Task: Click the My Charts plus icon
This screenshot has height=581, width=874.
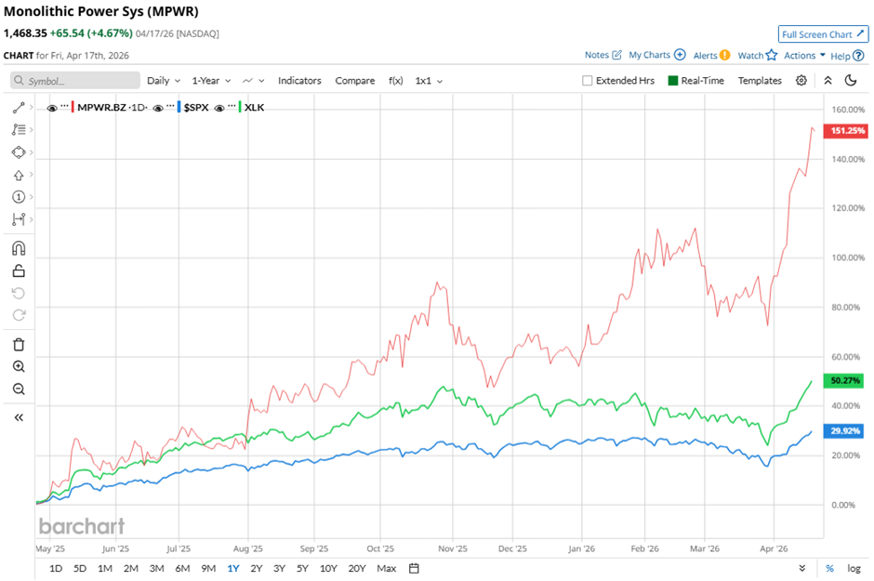Action: click(x=680, y=55)
